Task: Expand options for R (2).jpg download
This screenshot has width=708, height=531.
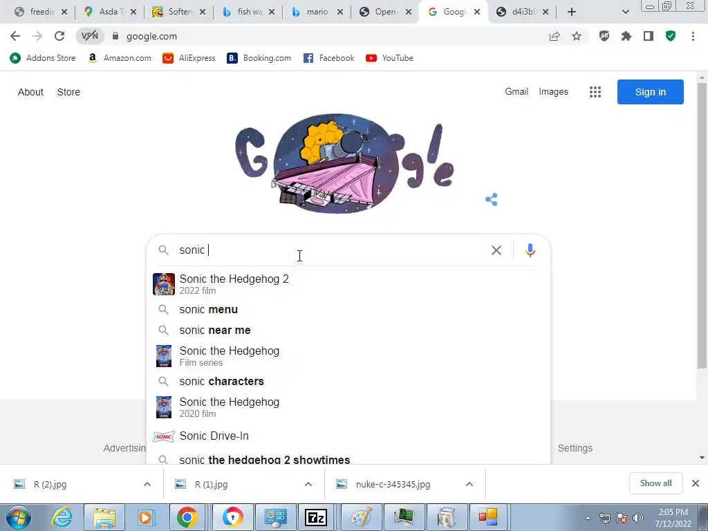Action: pos(147,484)
